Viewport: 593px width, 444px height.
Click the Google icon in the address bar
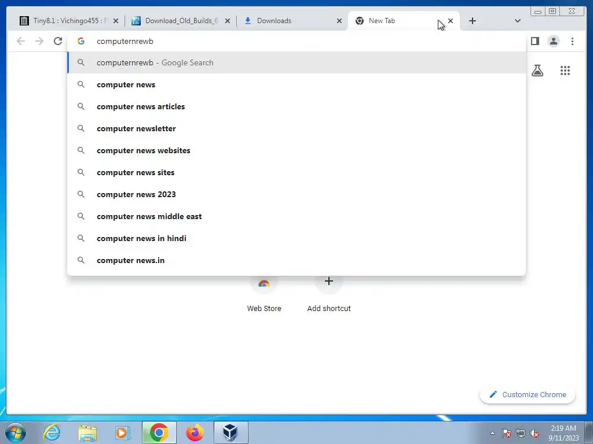(81, 41)
